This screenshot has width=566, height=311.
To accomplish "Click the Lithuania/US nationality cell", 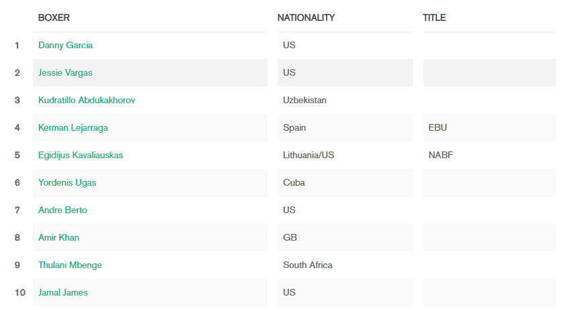I will [345, 155].
